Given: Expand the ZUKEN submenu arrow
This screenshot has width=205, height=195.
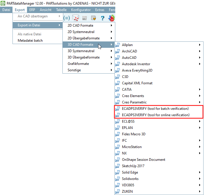Looking at the screenshot, I should pos(200,192).
